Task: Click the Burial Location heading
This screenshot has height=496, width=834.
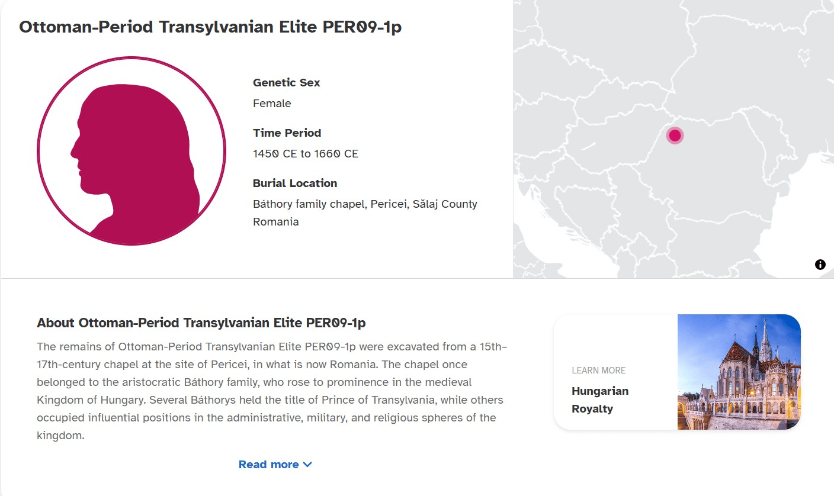Action: tap(295, 183)
